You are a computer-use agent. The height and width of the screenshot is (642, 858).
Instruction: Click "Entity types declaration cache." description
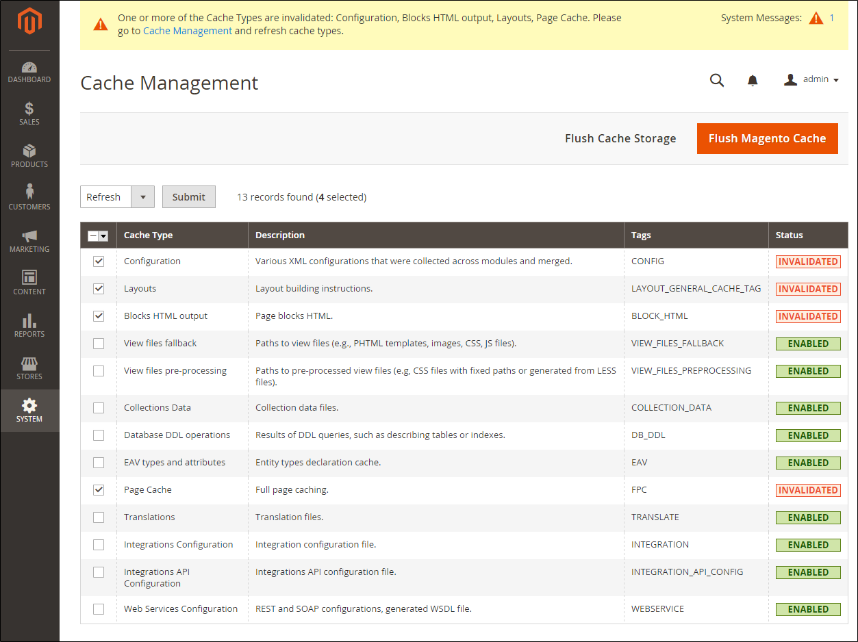coord(318,463)
